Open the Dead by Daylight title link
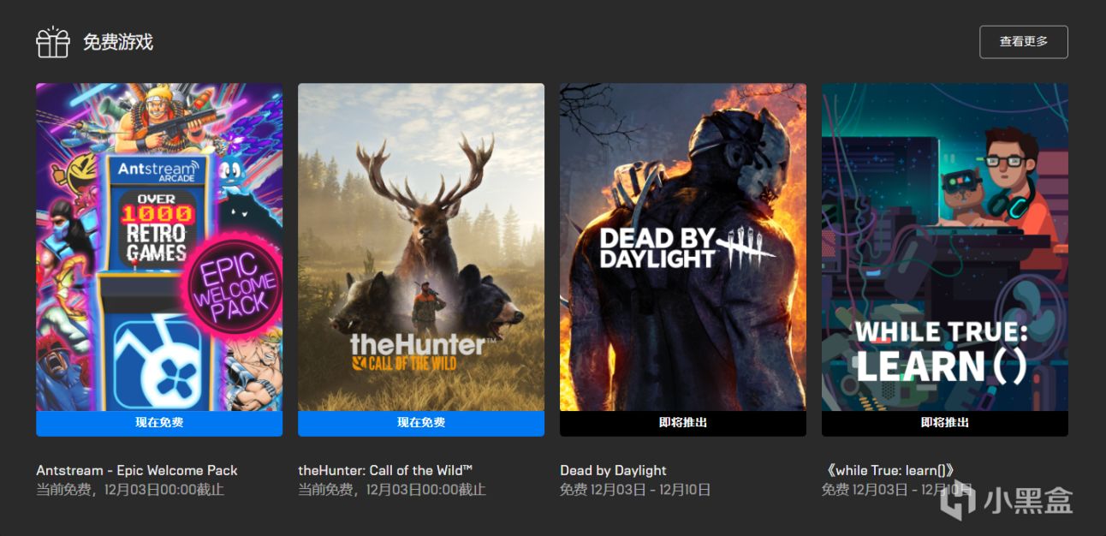 point(613,470)
